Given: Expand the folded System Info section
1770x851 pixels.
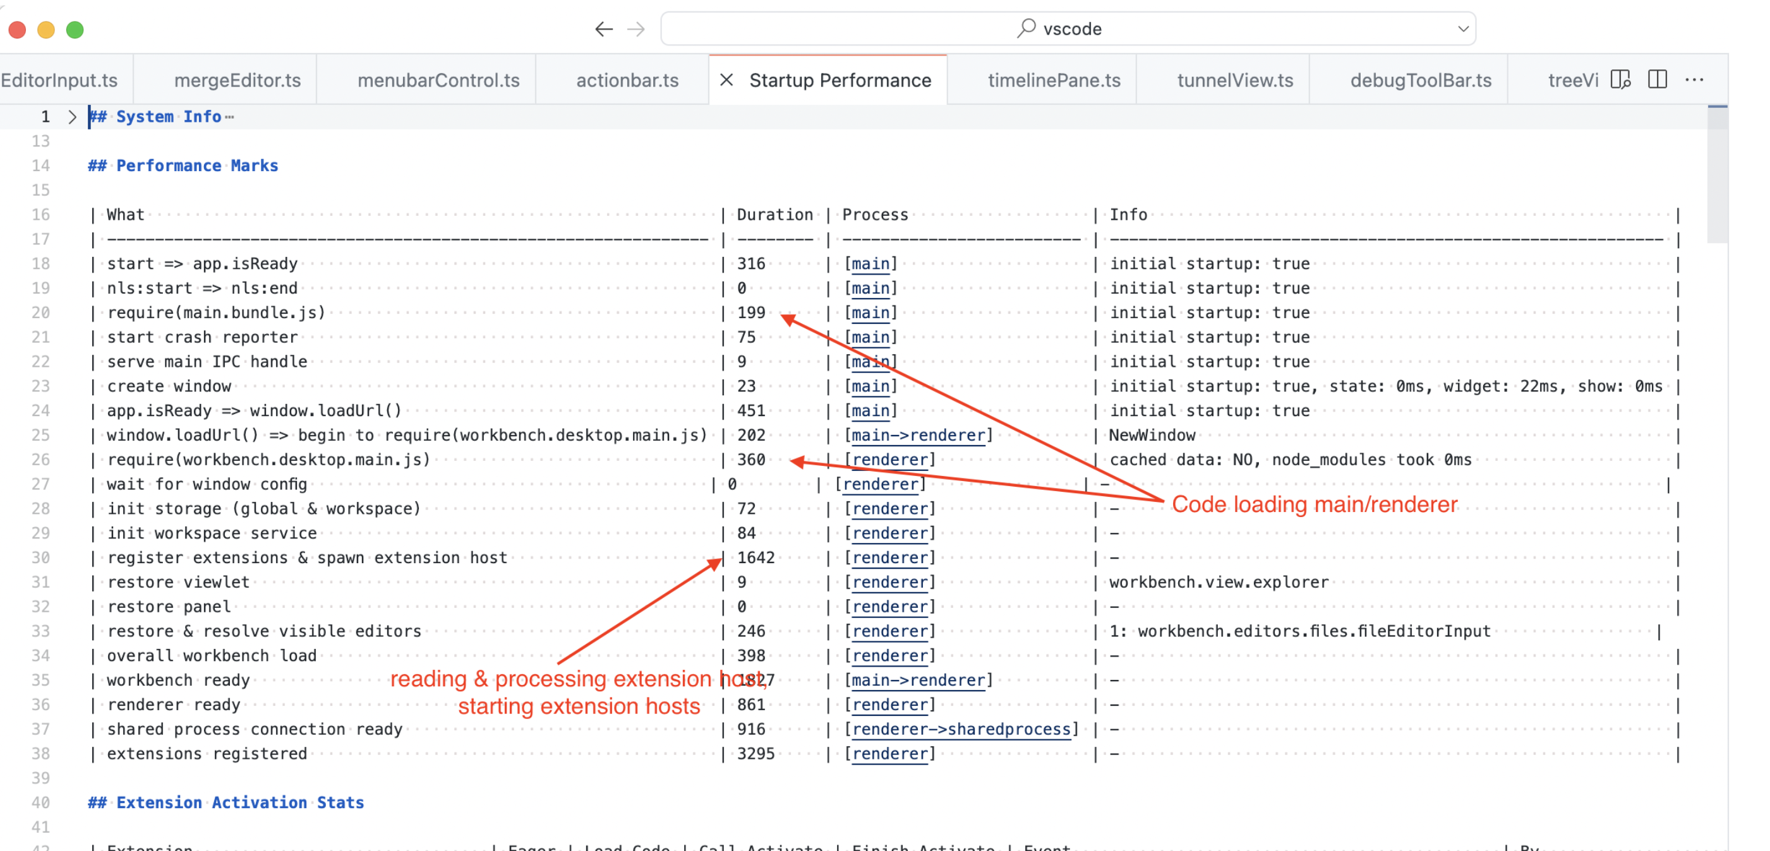Looking at the screenshot, I should pyautogui.click(x=72, y=117).
